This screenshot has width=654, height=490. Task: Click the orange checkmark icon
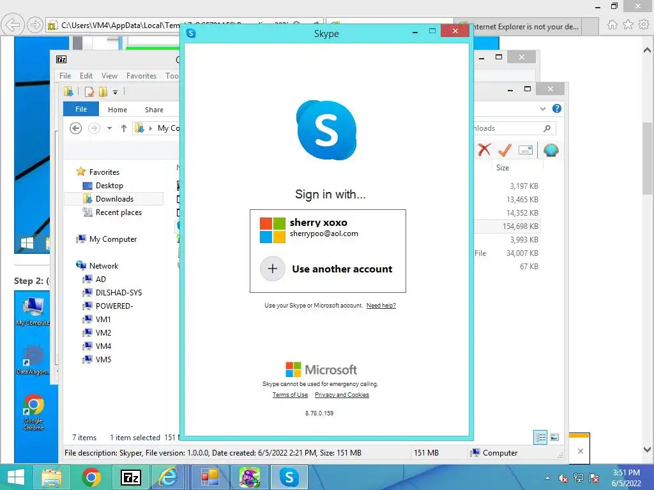[505, 150]
